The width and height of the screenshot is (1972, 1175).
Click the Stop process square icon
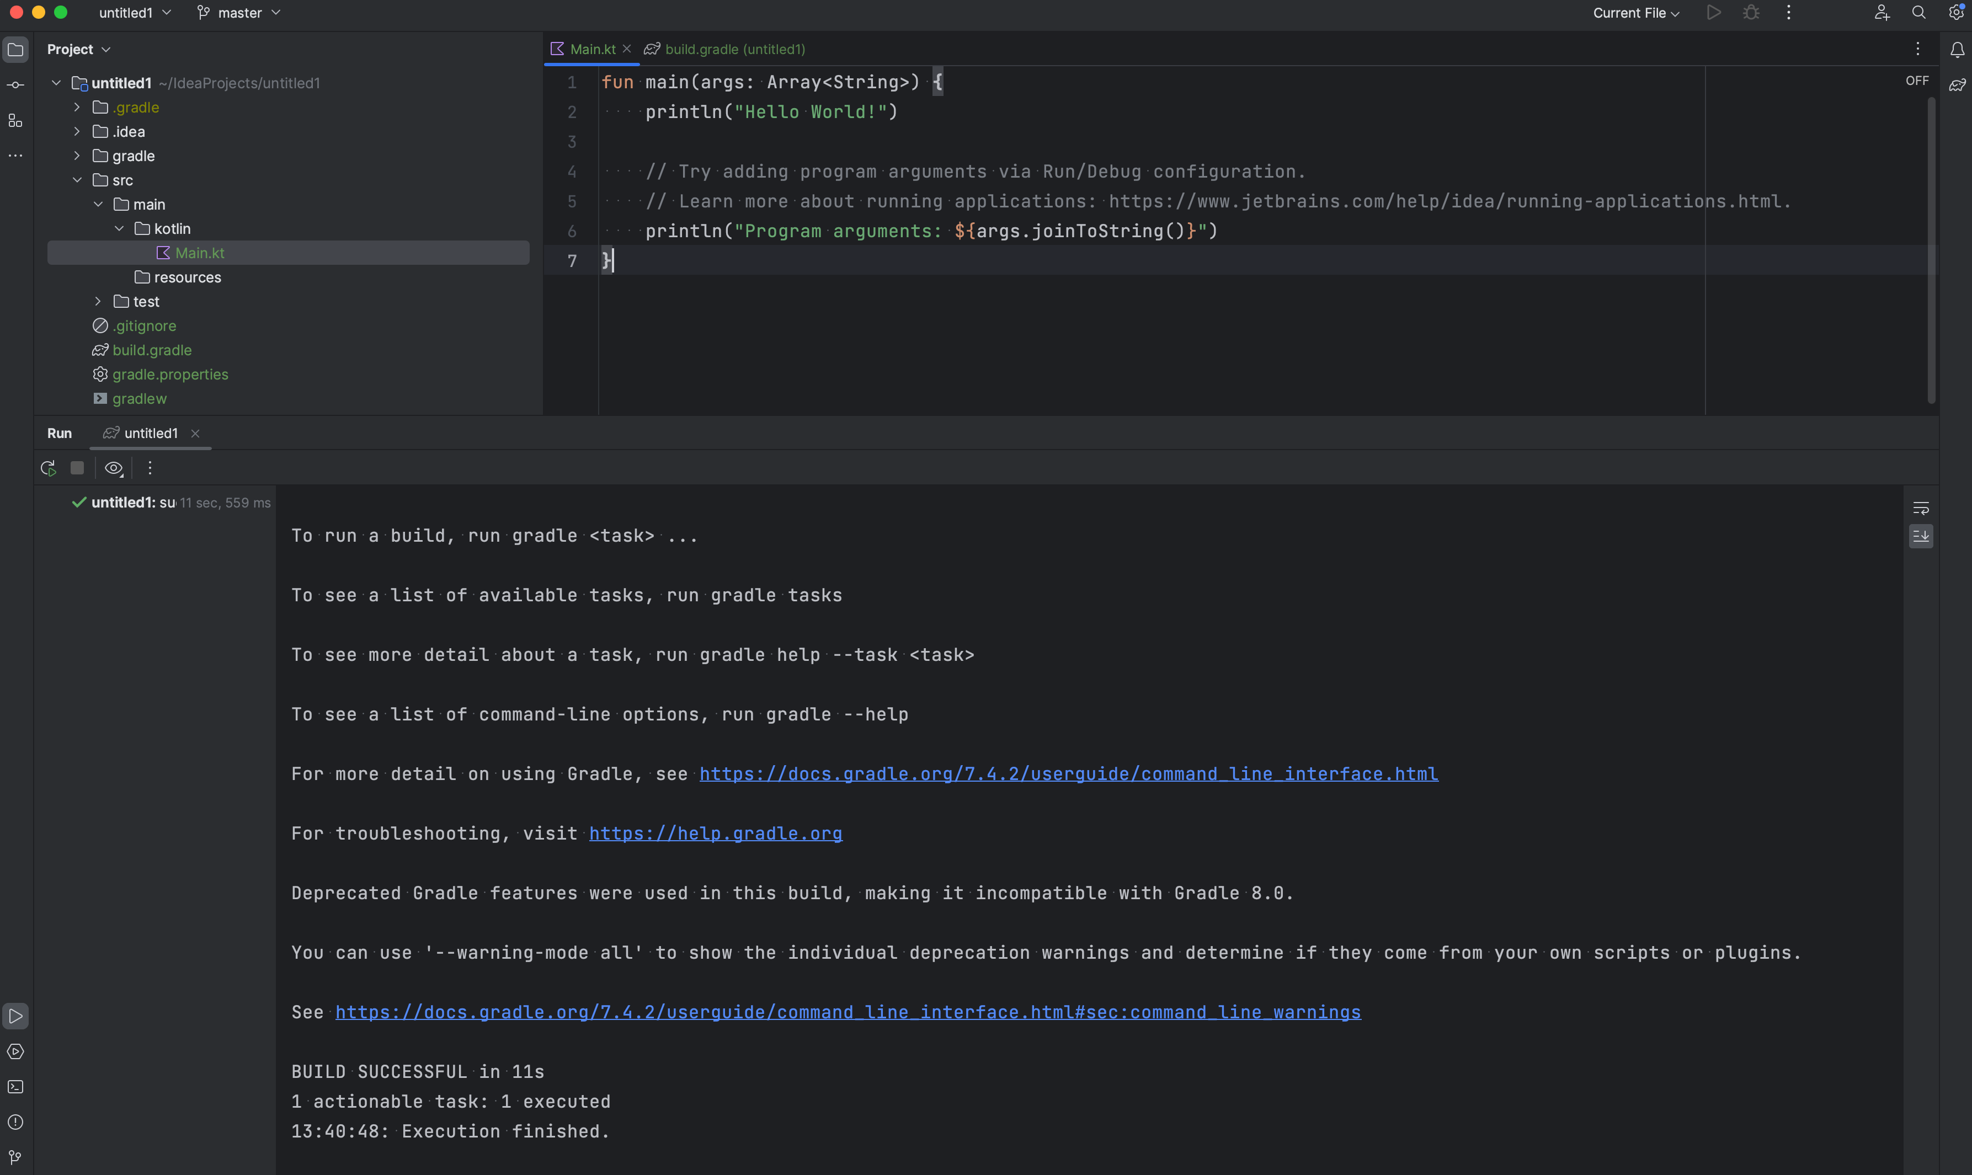[x=77, y=468]
